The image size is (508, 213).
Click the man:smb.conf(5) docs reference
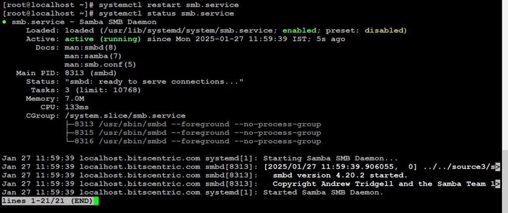coord(100,65)
